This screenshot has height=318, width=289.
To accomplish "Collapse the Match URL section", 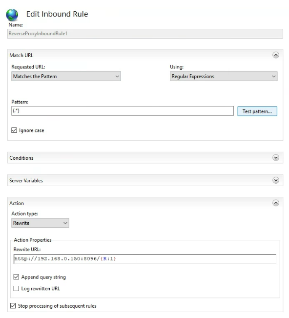I will coord(276,55).
